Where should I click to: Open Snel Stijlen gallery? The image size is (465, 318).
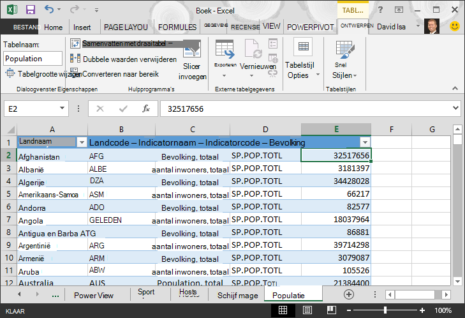click(x=344, y=59)
